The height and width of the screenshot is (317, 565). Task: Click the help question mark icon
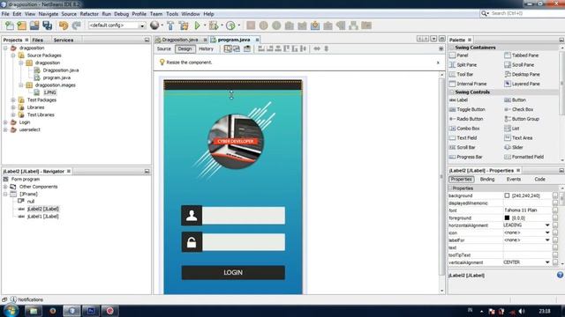coord(560,275)
